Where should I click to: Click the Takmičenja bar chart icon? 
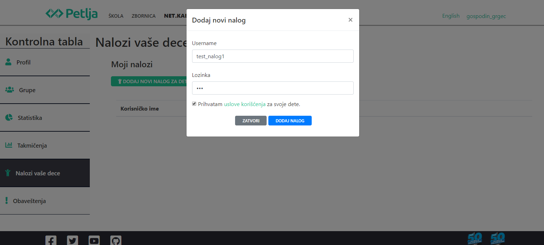[x=9, y=145]
